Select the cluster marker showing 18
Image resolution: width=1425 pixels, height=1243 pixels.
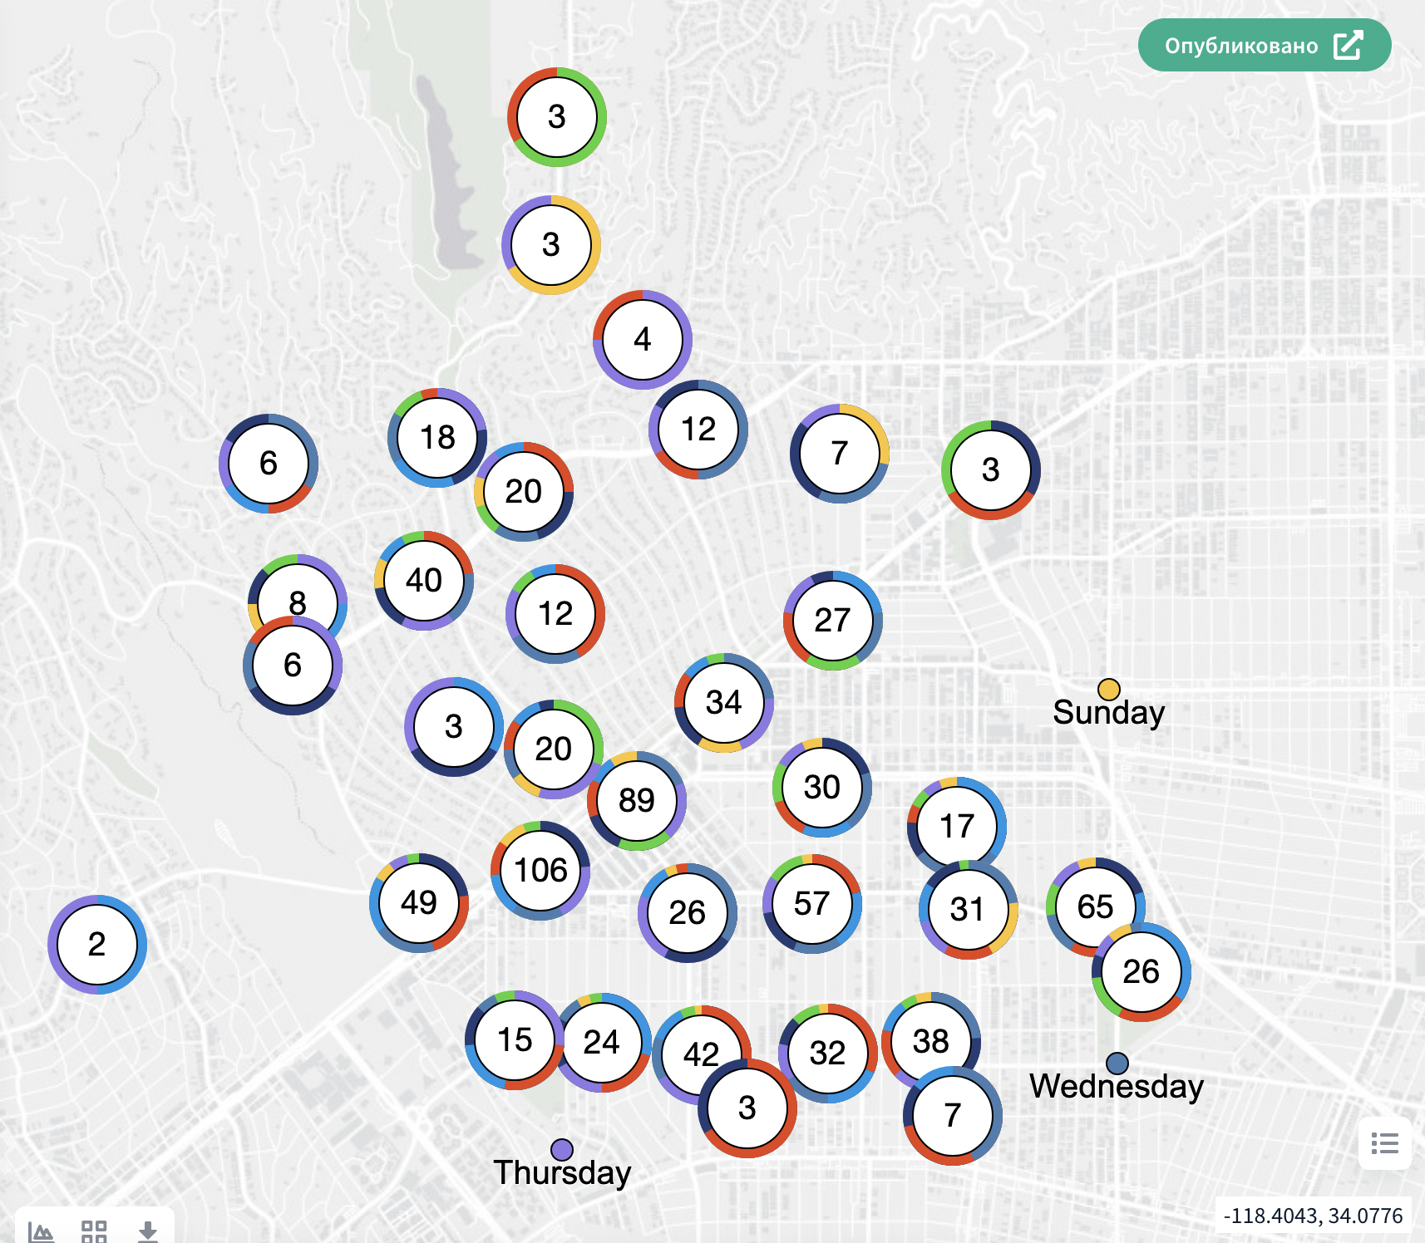(436, 436)
